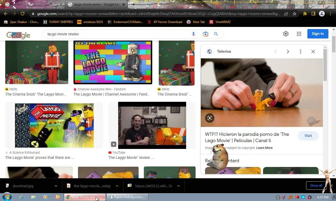Image resolution: width=336 pixels, height=201 pixels.
Task: Click the Visit button in preview panel
Action: (308, 136)
